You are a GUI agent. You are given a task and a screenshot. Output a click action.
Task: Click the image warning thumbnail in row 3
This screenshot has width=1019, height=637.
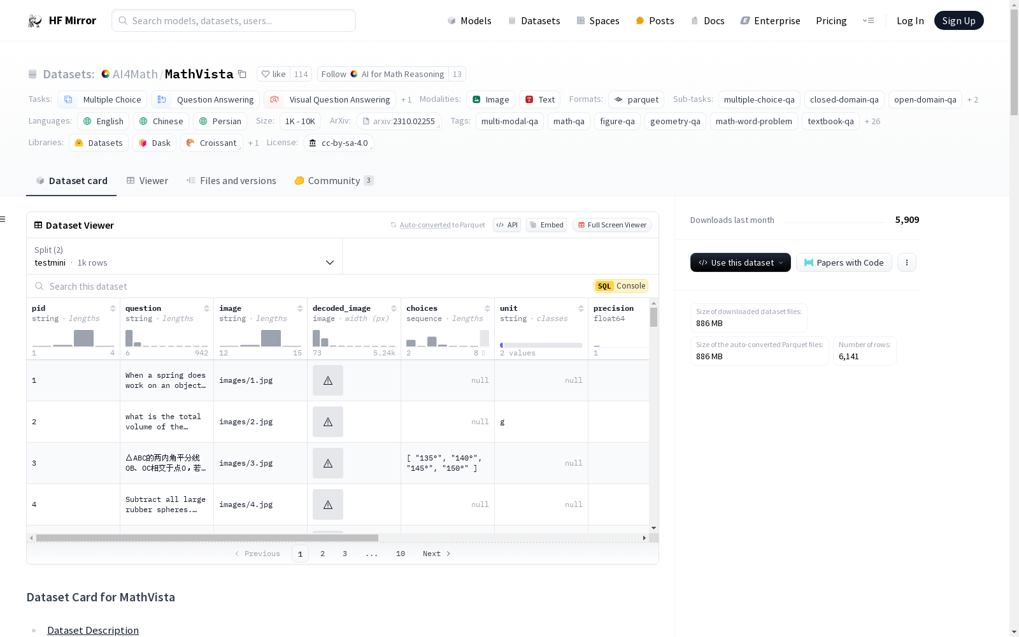tap(328, 463)
